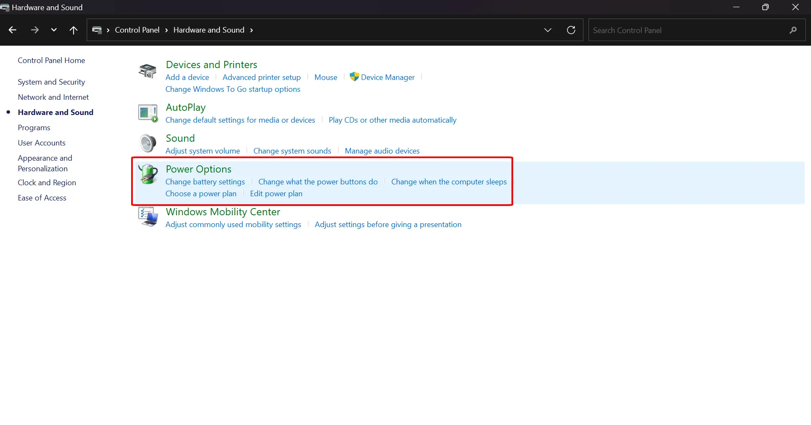Go forward using the forward arrow
The image size is (811, 425).
(x=35, y=30)
